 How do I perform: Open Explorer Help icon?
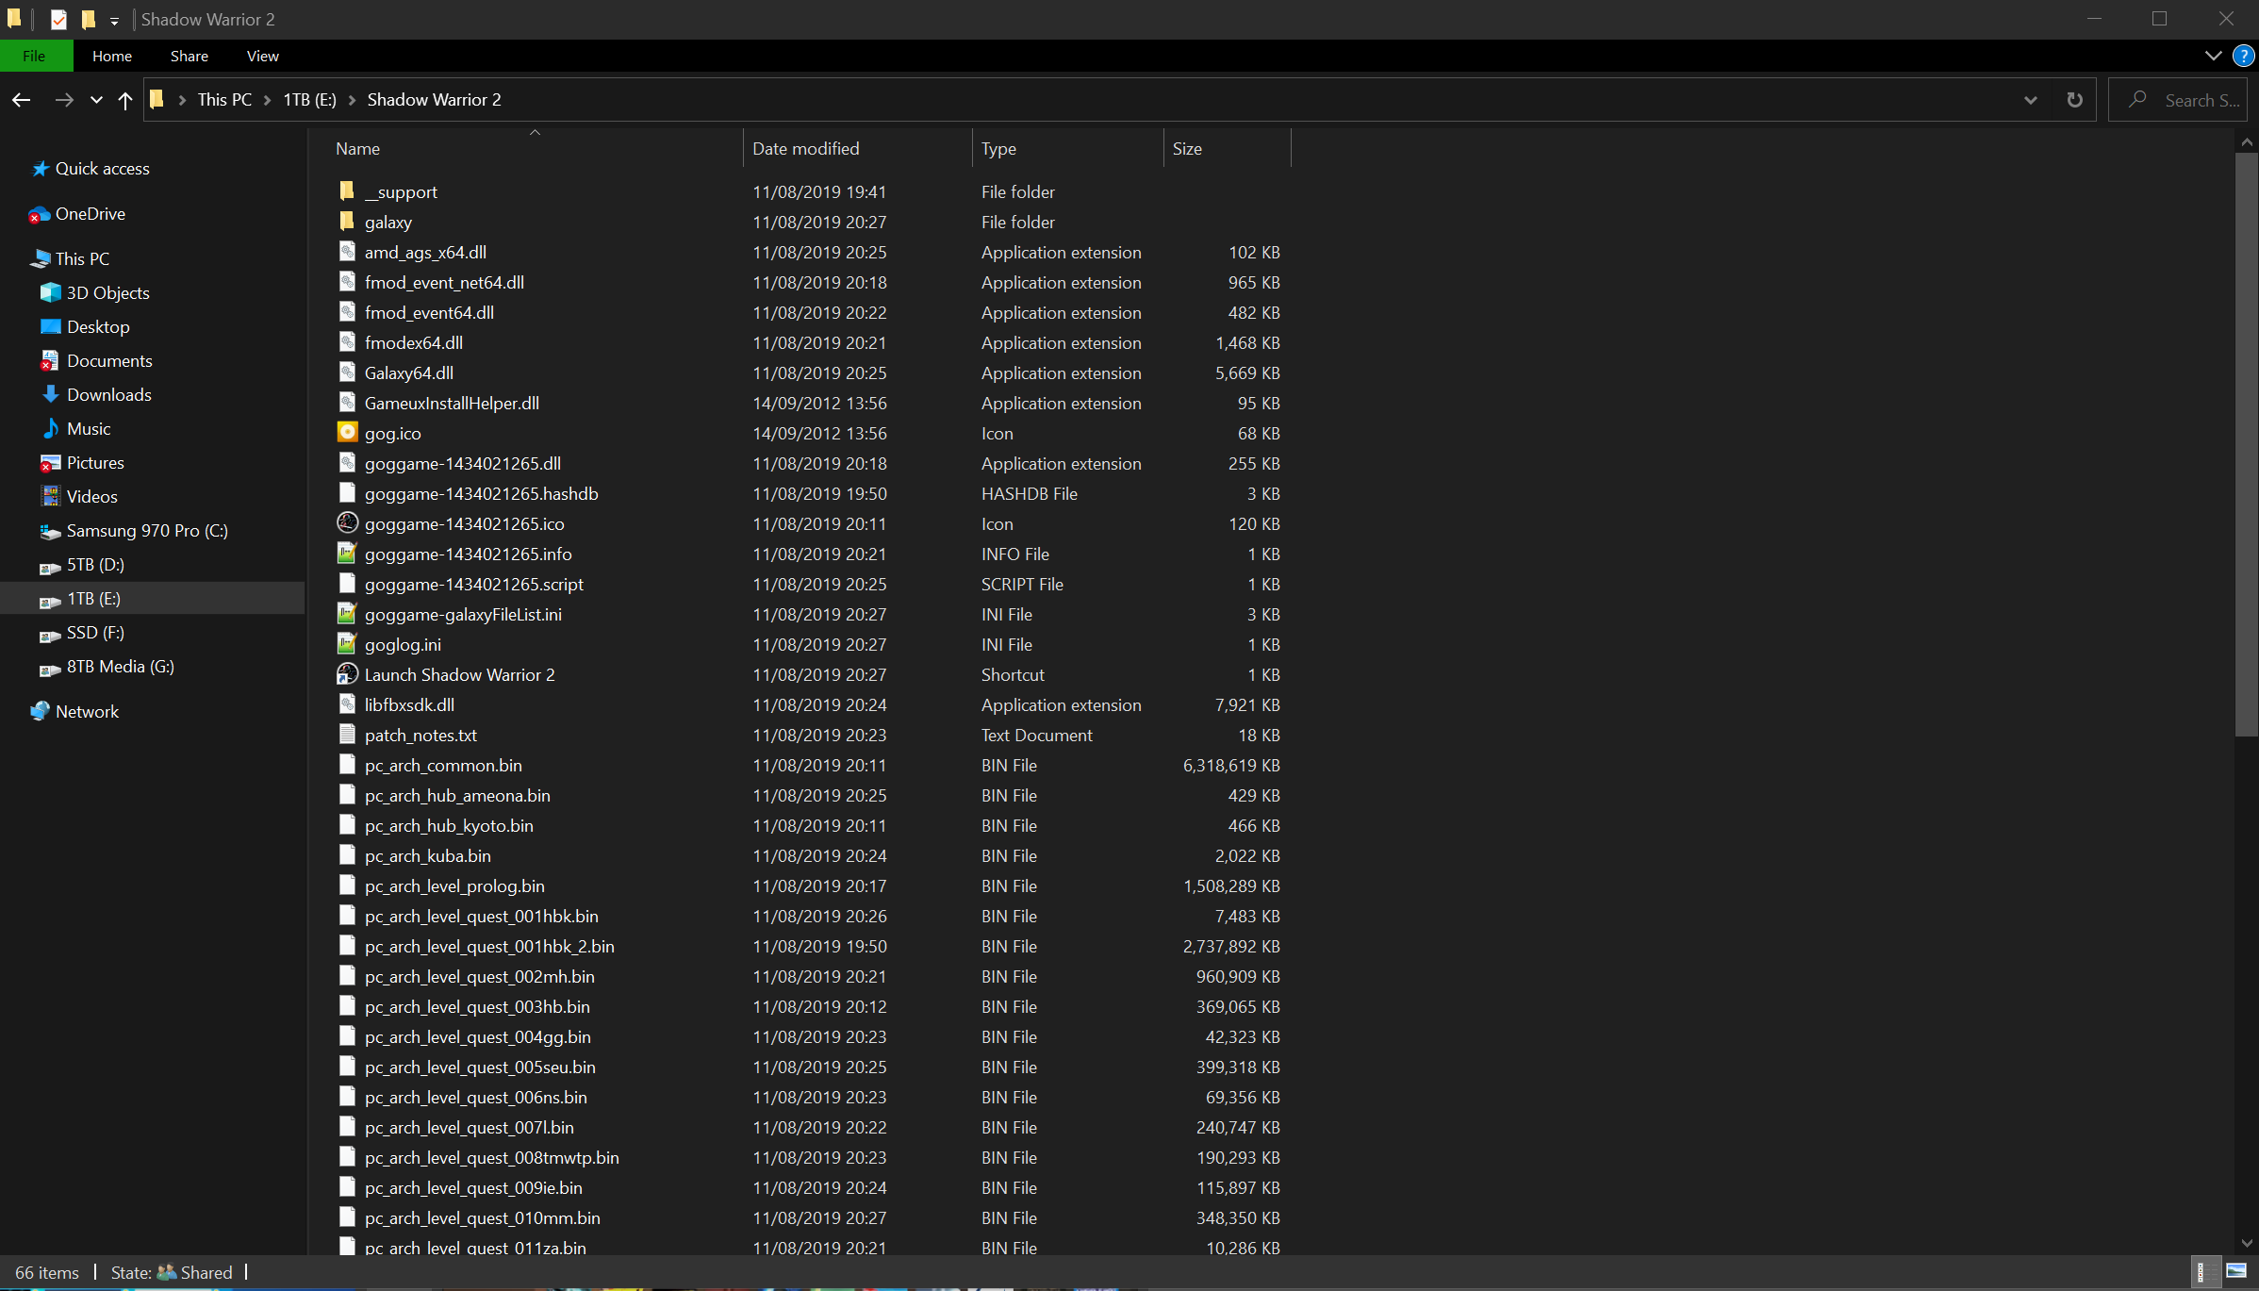point(2244,56)
